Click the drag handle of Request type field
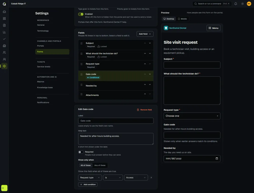The image size is (254, 193). tap(82, 64)
